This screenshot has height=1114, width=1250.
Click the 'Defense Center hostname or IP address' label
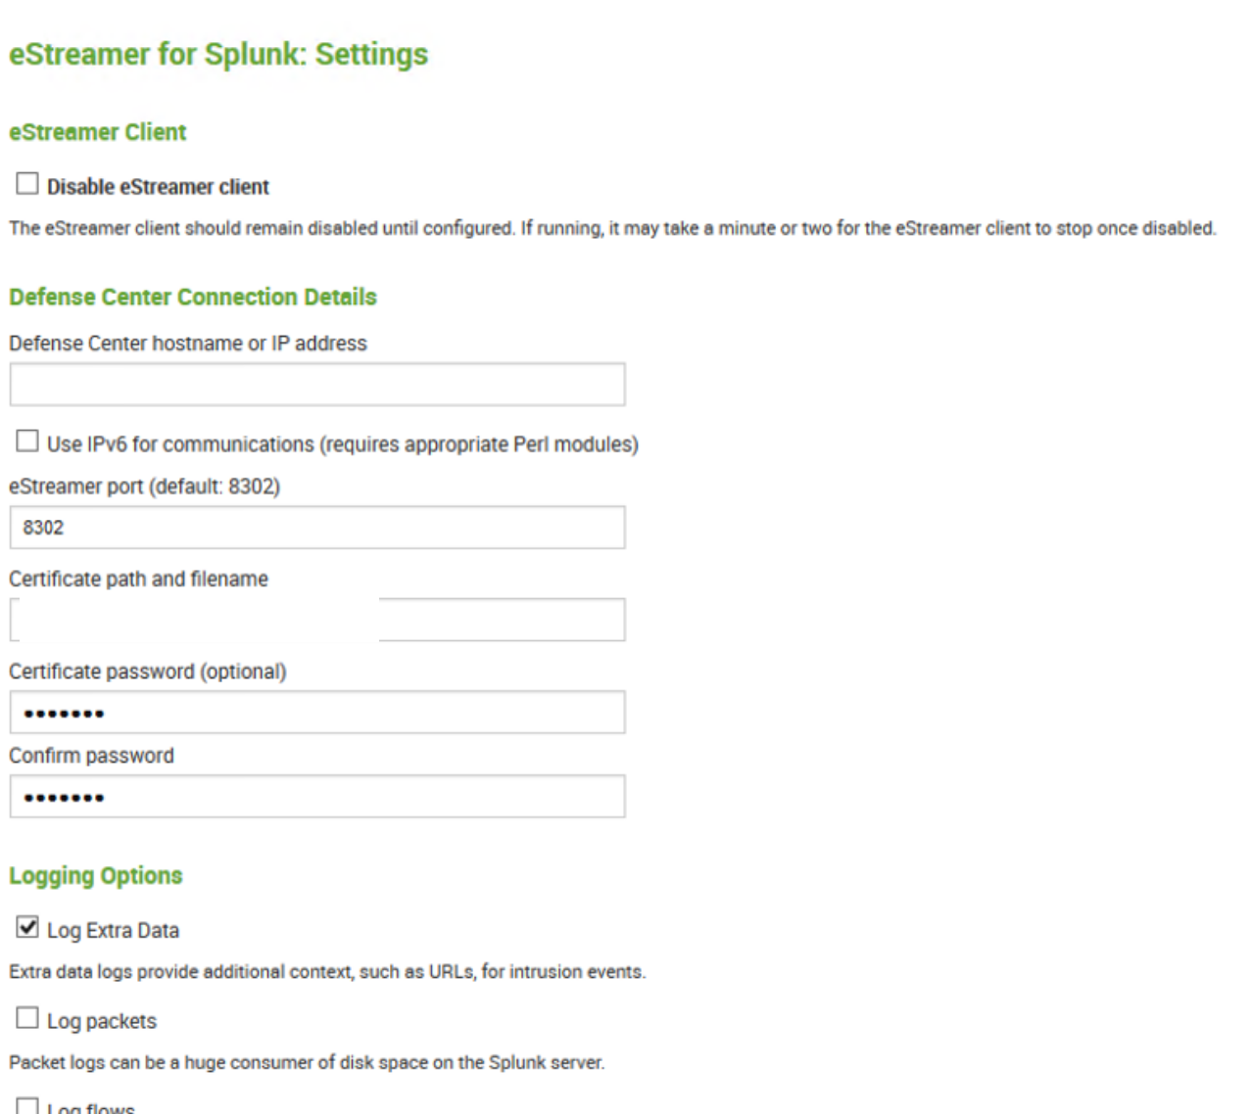click(x=188, y=344)
